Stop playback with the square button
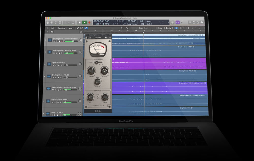254x161 pixels. coord(79,23)
